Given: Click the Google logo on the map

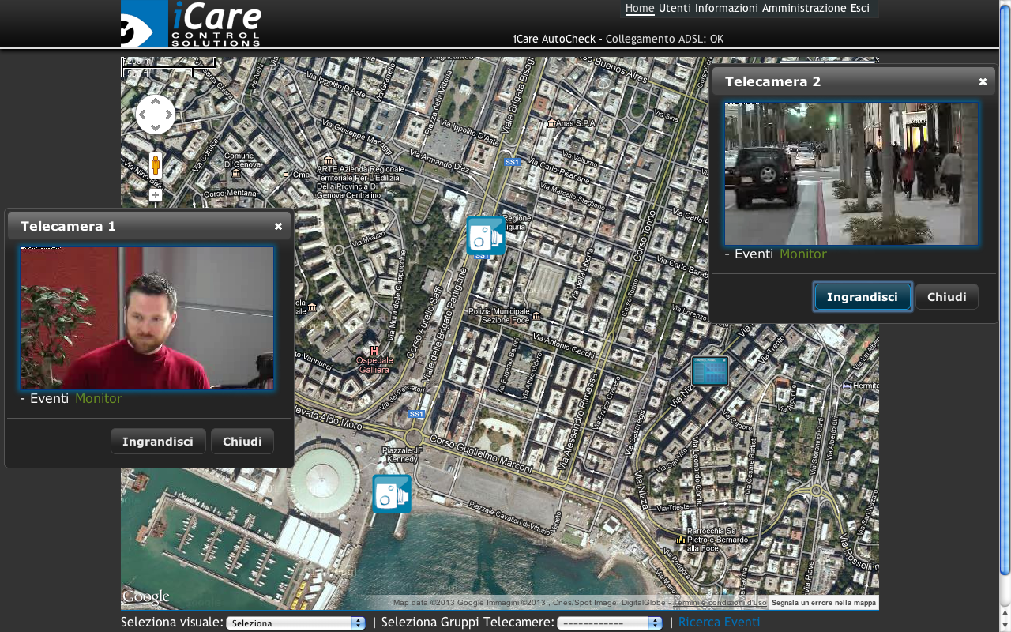Looking at the screenshot, I should click(145, 597).
